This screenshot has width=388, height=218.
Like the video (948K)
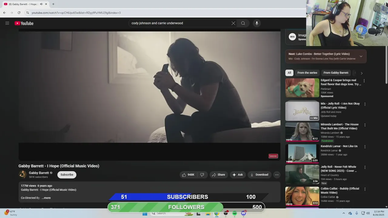tap(188, 175)
